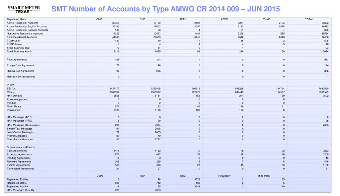Click the Small Business Admin total 3624
The width and height of the screenshot is (340, 196).
click(325, 51)
